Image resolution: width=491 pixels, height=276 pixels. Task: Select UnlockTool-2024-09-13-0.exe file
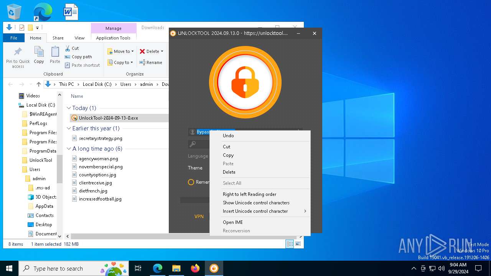[108, 118]
